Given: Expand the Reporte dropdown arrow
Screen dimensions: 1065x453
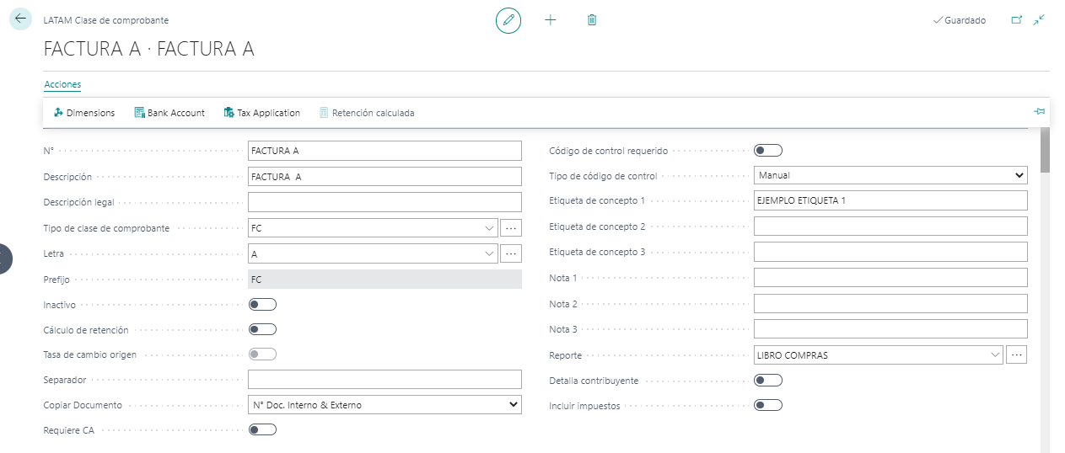Looking at the screenshot, I should (x=996, y=355).
